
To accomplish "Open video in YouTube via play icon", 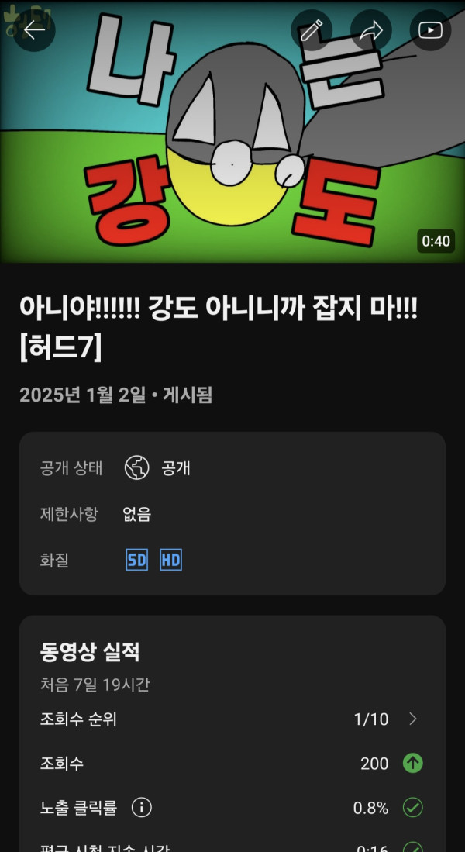I will [x=430, y=30].
